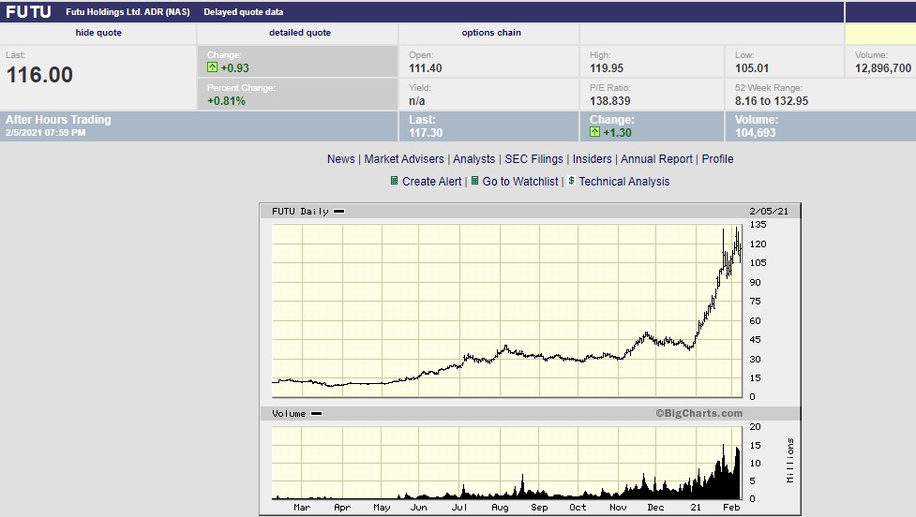The width and height of the screenshot is (916, 517).
Task: Click the Technical Analysis dollar icon
Action: coord(571,181)
